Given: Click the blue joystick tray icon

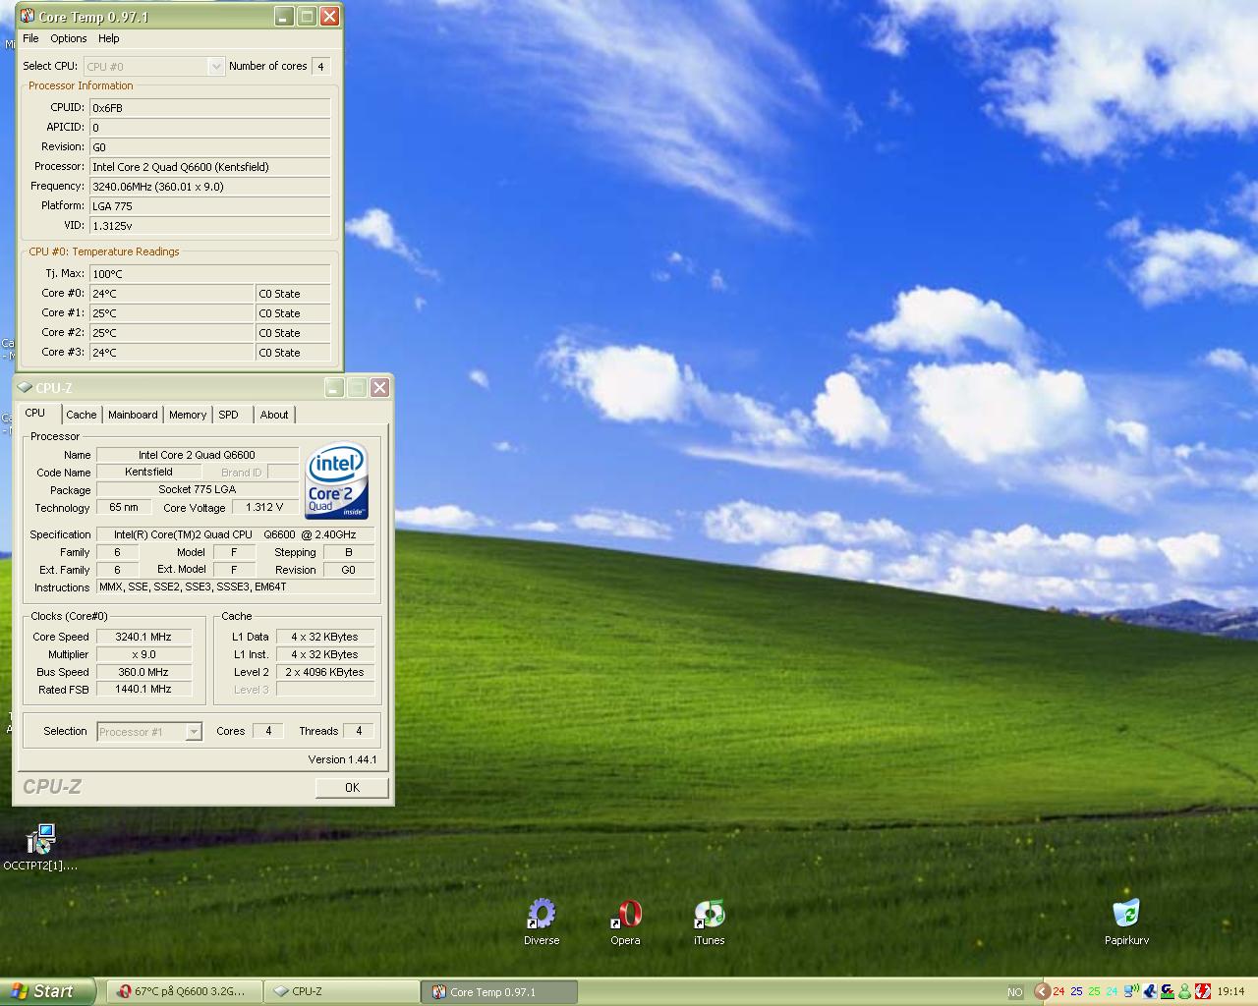Looking at the screenshot, I should (x=1149, y=991).
